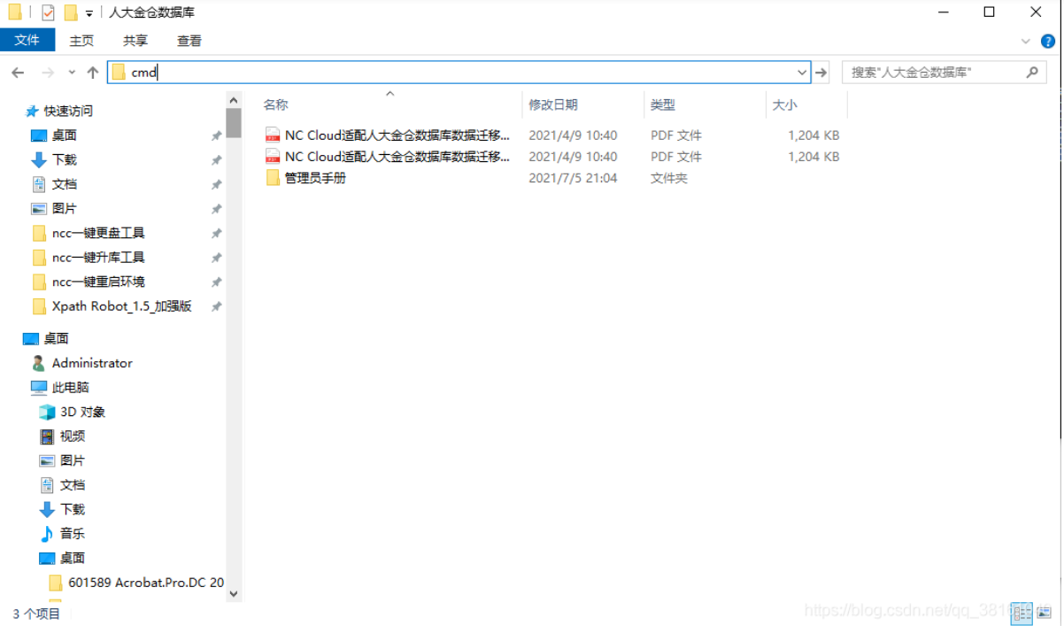Select the Administrator user folder
This screenshot has height=626, width=1064.
(x=91, y=363)
